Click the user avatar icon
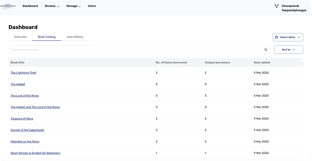Image resolution: width=312 pixels, height=161 pixels. pos(276,6)
